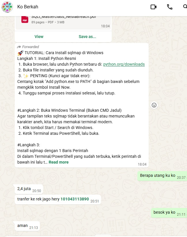This screenshot has width=187, height=237.
Task: Expand tutorial message with Read more
Action: pyautogui.click(x=59, y=162)
